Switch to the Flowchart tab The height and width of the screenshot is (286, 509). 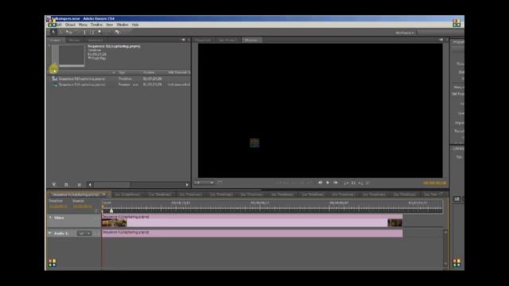[x=203, y=41]
